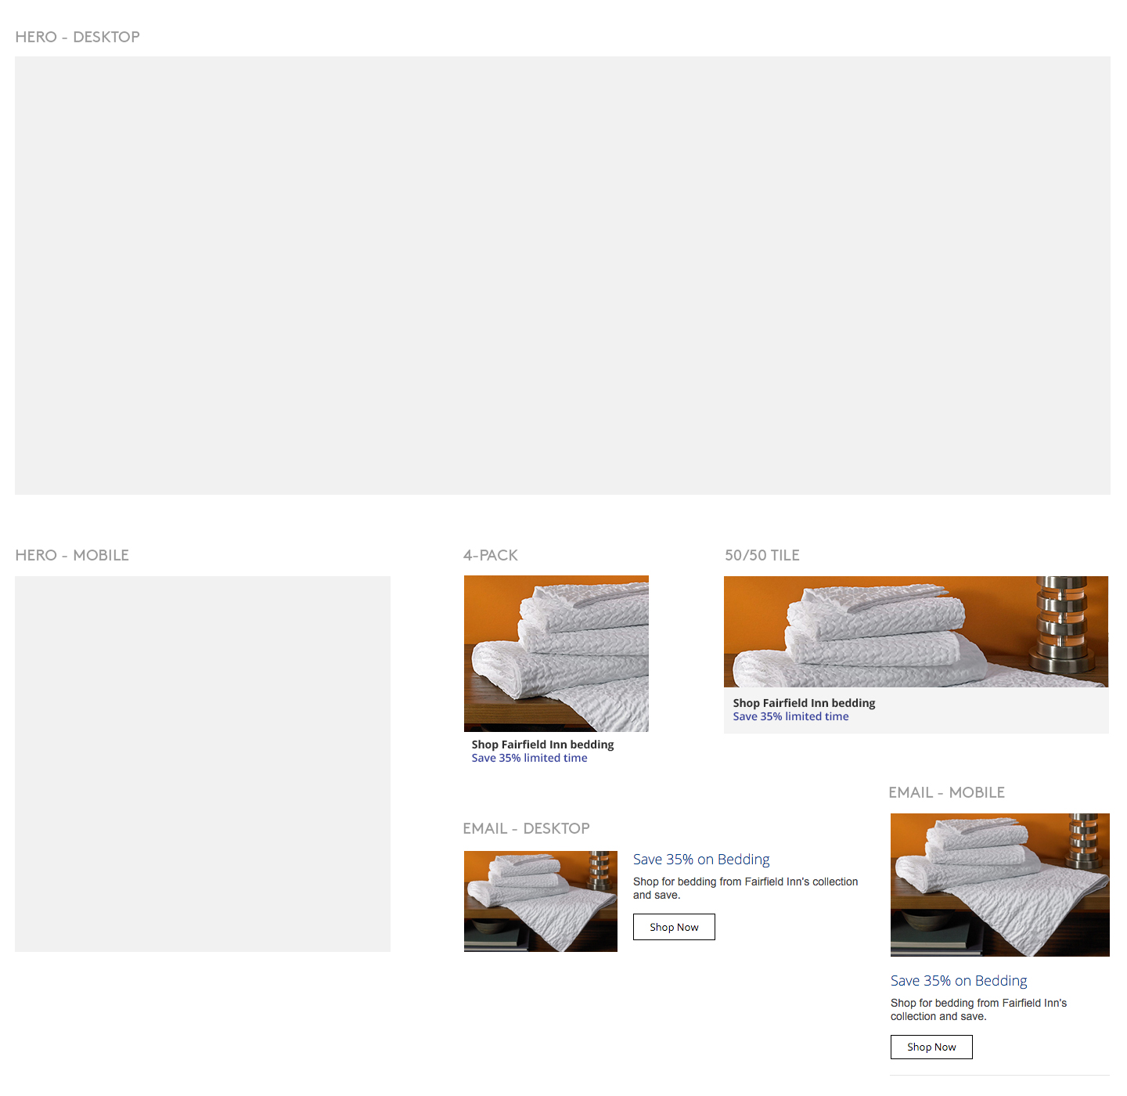Viewport: 1127px width, 1096px height.
Task: Select the '50/50 TILE' section label
Action: coord(762,555)
